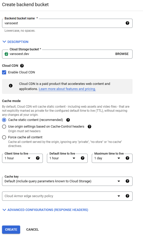This screenshot has height=236, width=143.
Task: Open help for Cache key field
Action: coord(127,181)
